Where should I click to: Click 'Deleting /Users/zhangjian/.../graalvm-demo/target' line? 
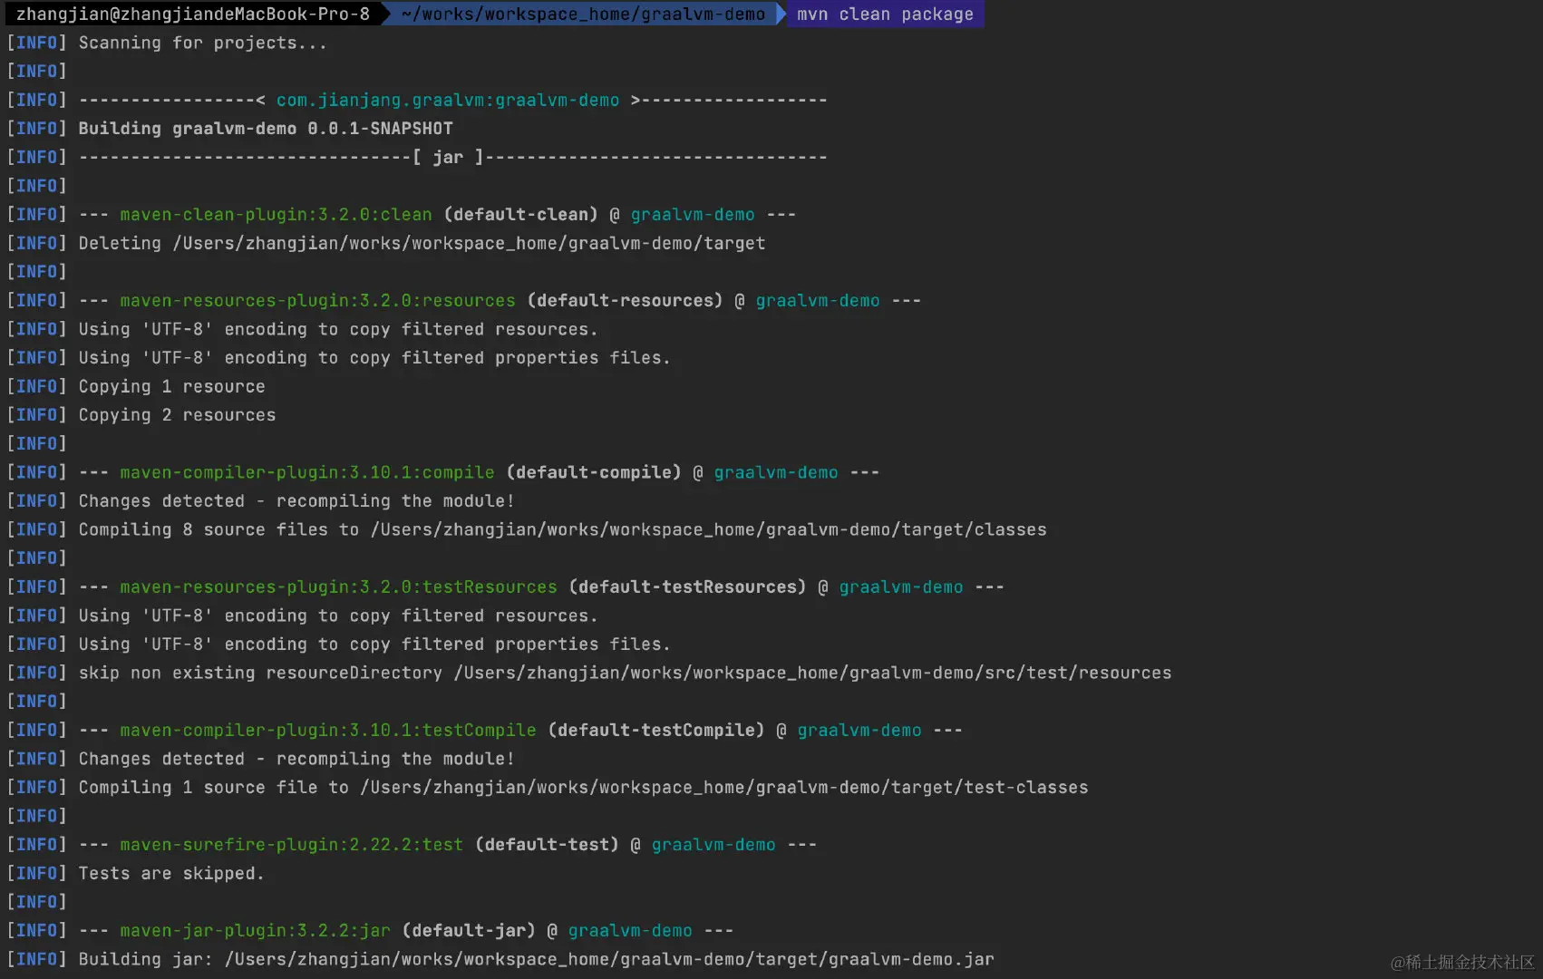pyautogui.click(x=422, y=243)
